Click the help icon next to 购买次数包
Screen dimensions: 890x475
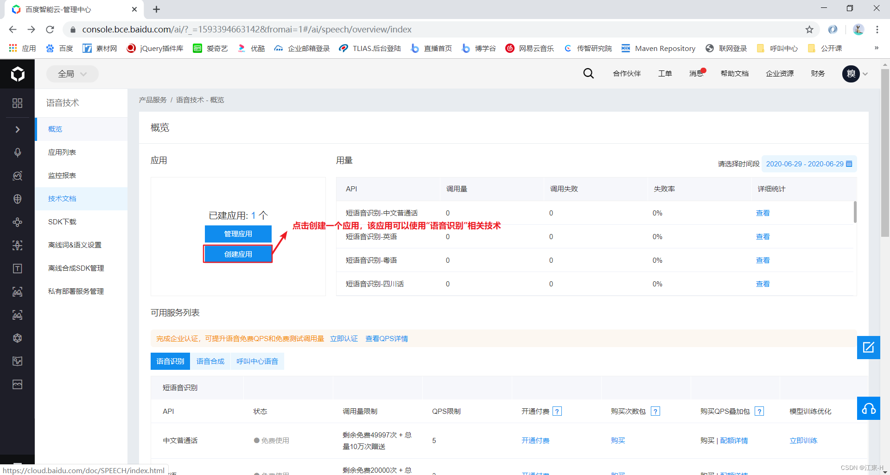655,411
